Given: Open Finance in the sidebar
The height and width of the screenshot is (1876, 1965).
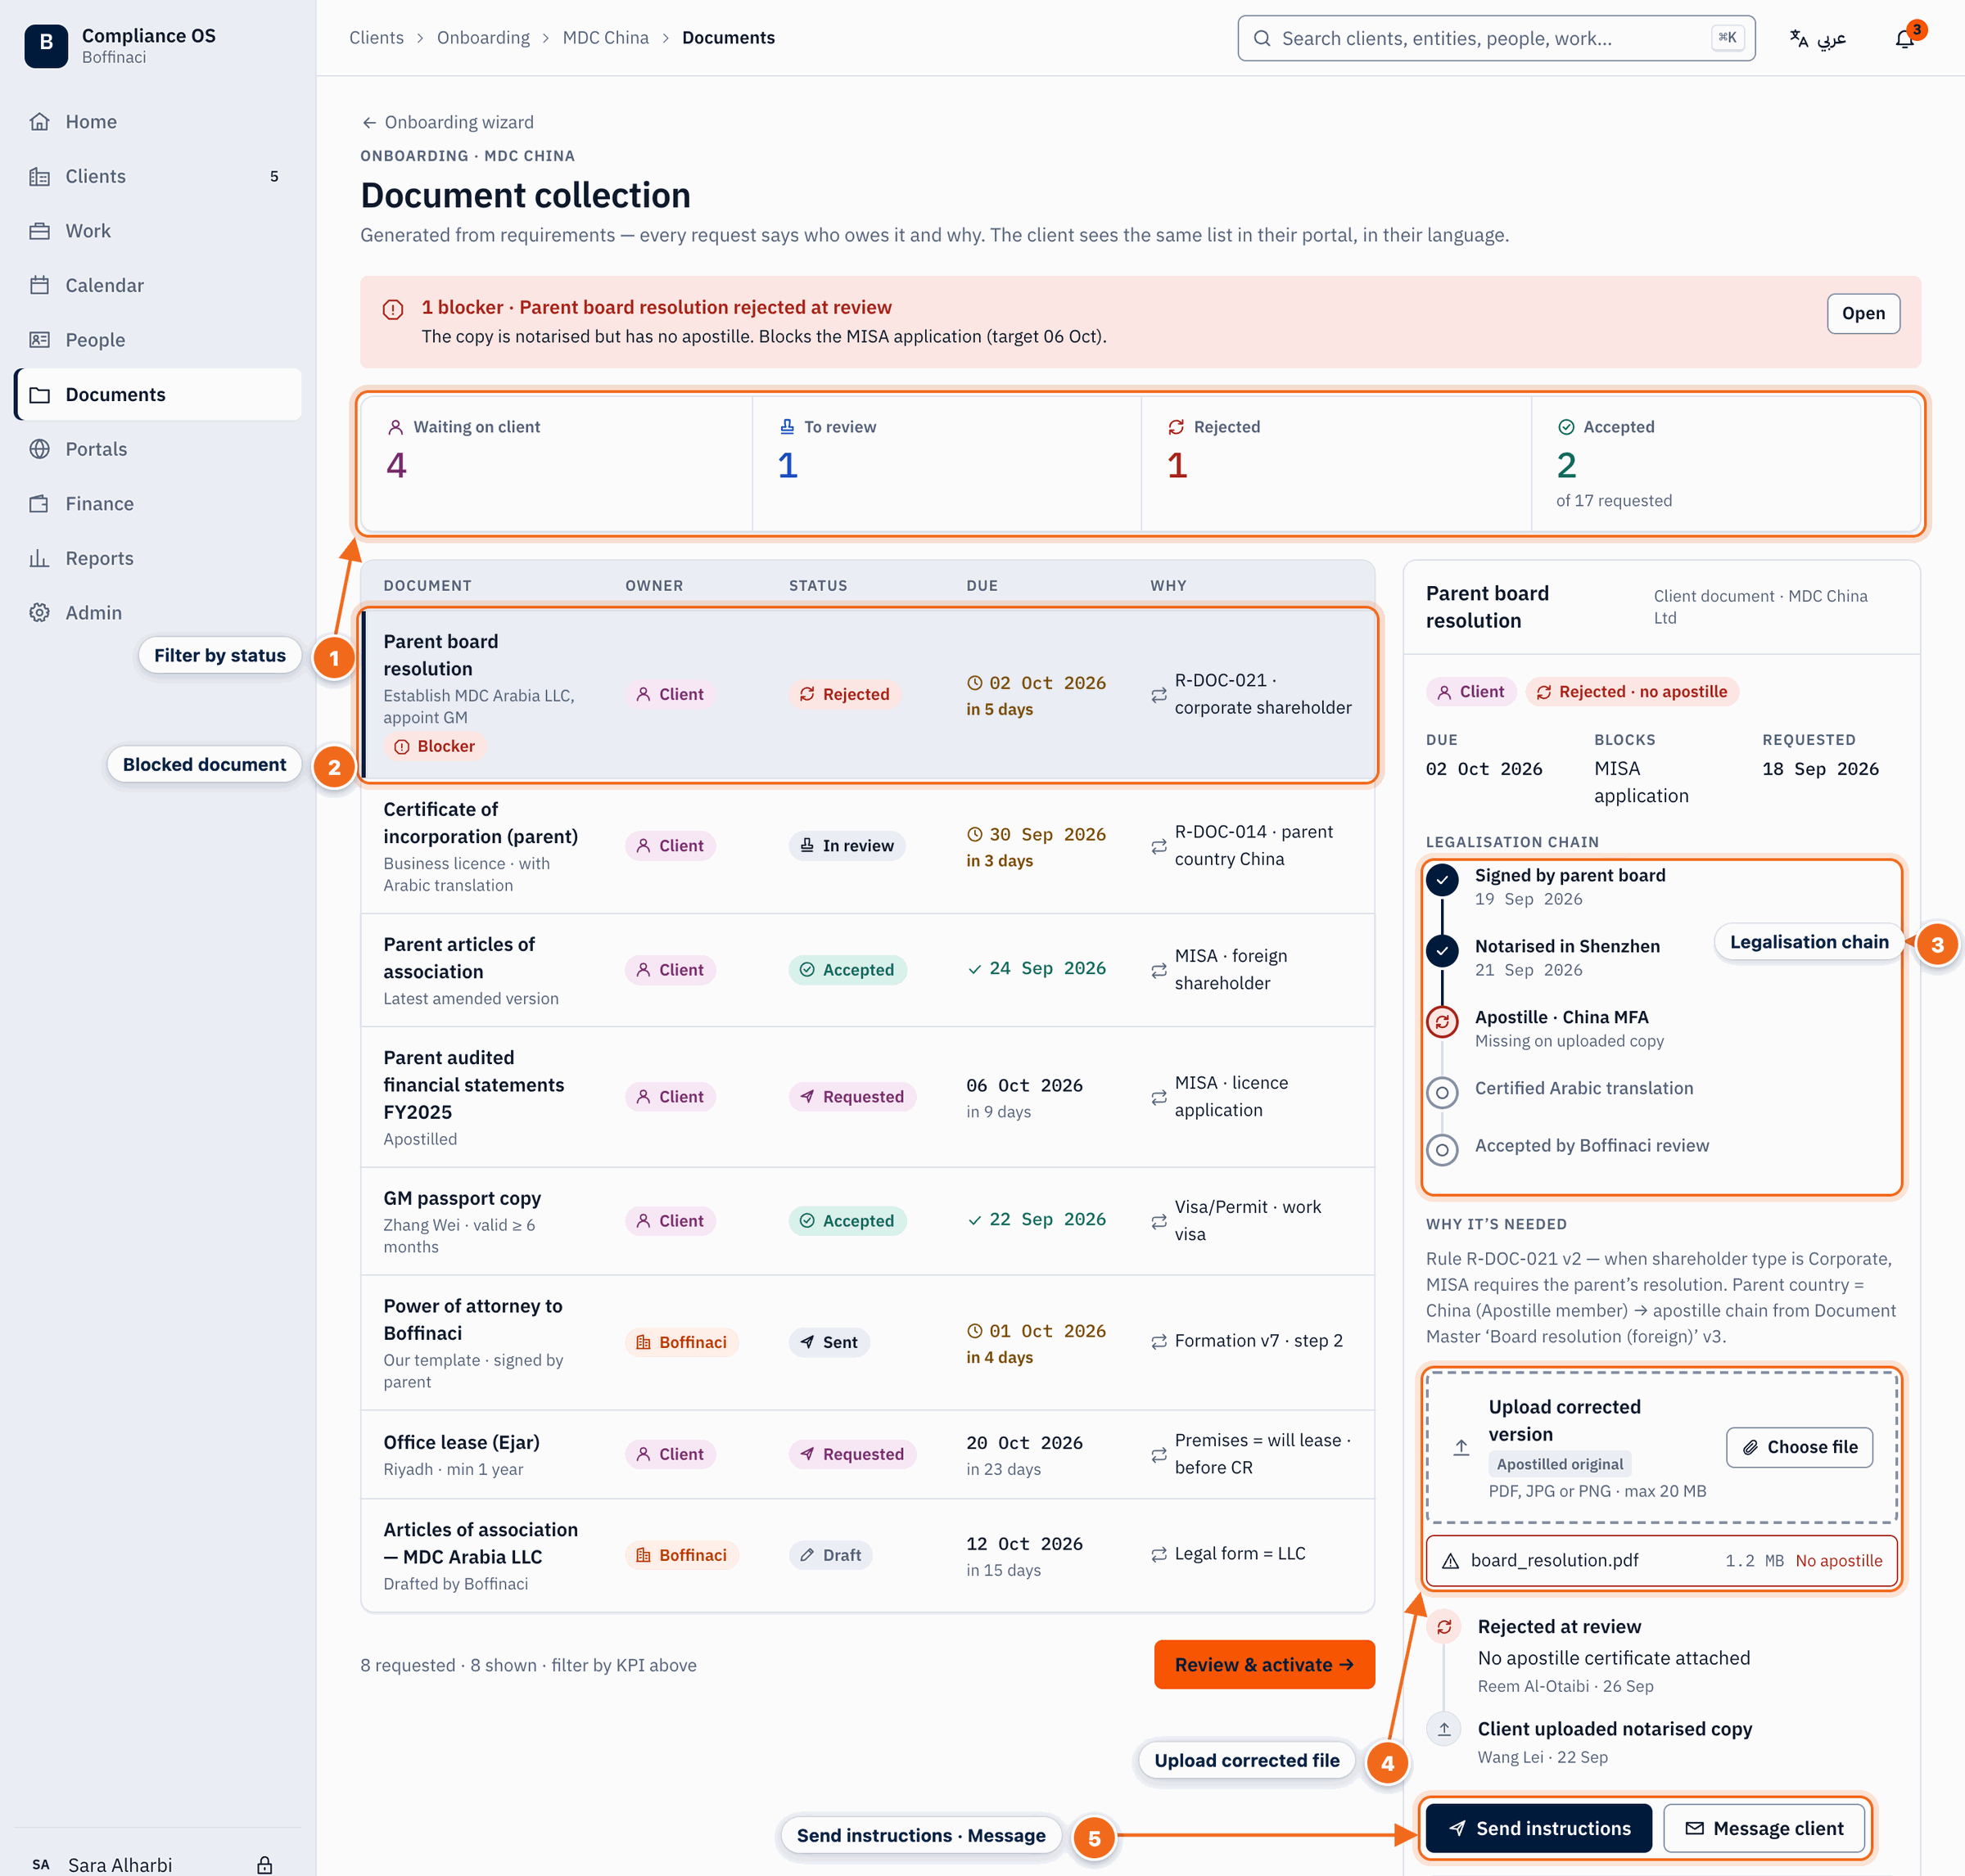Looking at the screenshot, I should pos(158,504).
